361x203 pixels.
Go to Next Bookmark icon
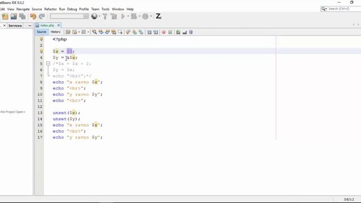coord(135,32)
